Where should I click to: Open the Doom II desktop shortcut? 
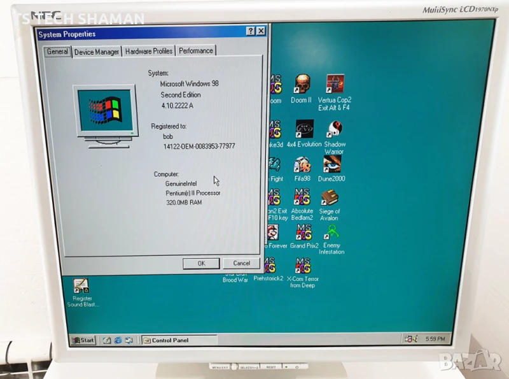(302, 85)
